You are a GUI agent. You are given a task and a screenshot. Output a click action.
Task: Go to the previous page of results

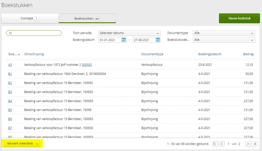222,144
